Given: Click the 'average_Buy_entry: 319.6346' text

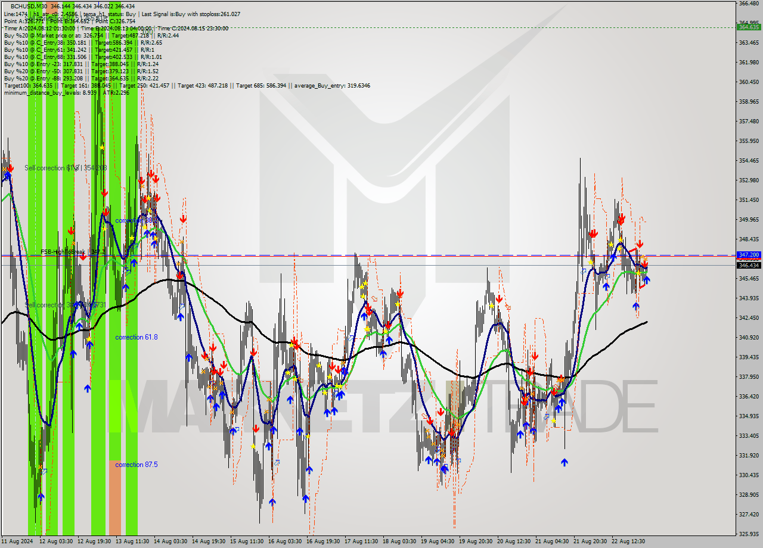Looking at the screenshot, I should [x=331, y=85].
